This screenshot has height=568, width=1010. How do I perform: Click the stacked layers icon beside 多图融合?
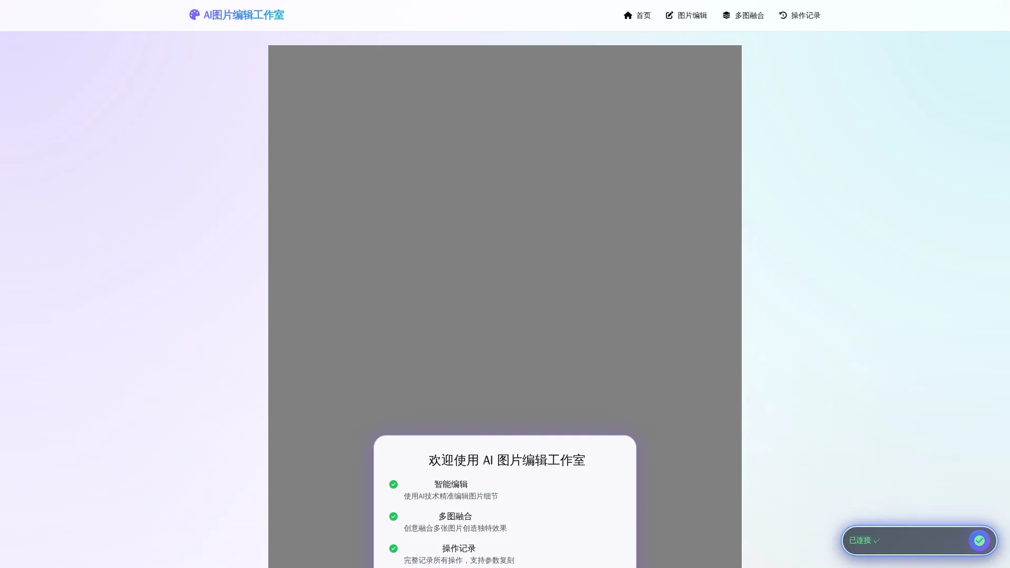726,15
